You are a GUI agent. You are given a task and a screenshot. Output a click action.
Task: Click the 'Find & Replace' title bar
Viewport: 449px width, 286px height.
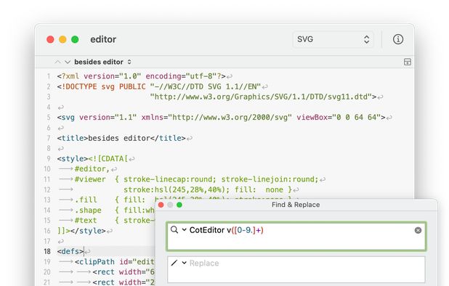click(296, 205)
